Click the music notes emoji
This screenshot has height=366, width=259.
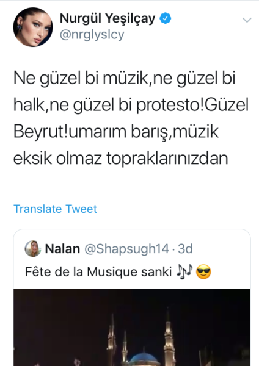[x=184, y=271]
